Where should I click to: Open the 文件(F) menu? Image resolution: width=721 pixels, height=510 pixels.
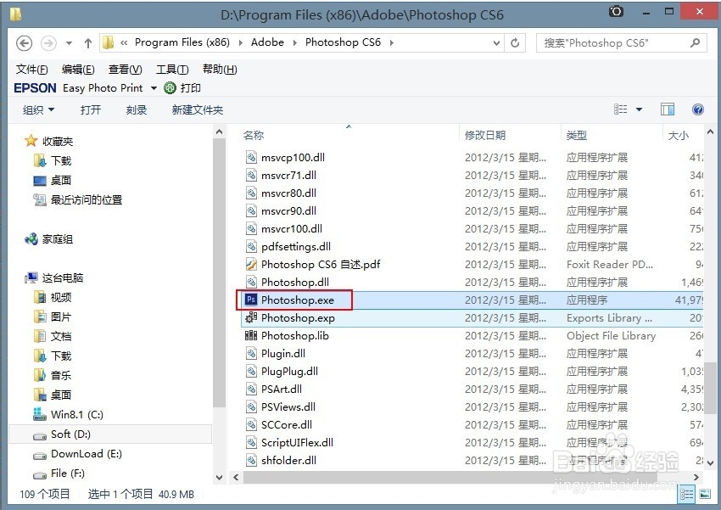[31, 70]
